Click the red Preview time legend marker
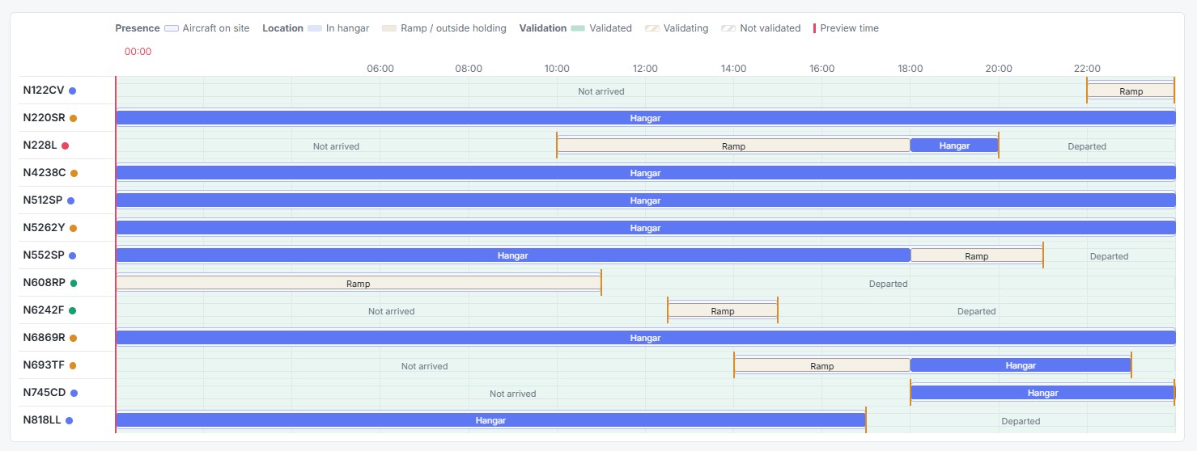The height and width of the screenshot is (451, 1197). (815, 28)
